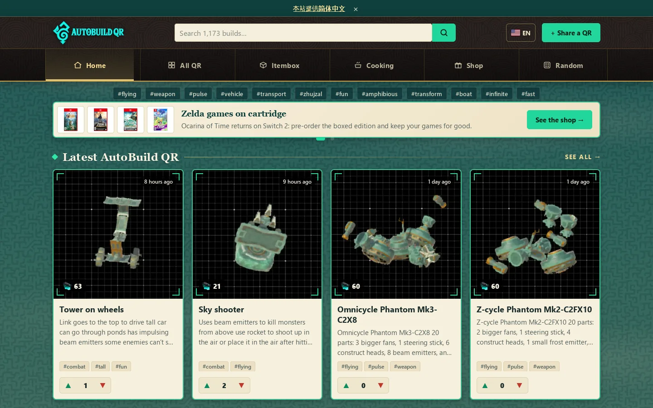Open the simplified Chinese site link
The width and height of the screenshot is (653, 408).
tap(319, 9)
